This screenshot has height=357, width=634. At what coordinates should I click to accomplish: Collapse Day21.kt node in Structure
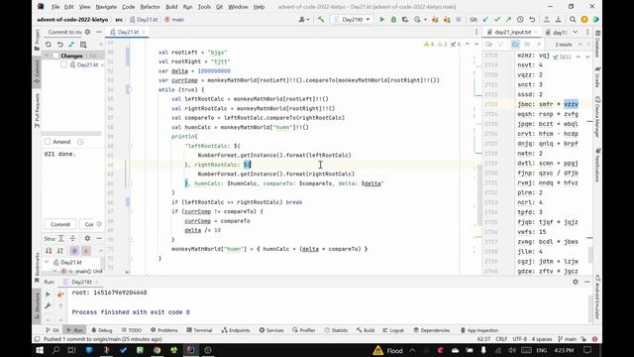point(47,262)
